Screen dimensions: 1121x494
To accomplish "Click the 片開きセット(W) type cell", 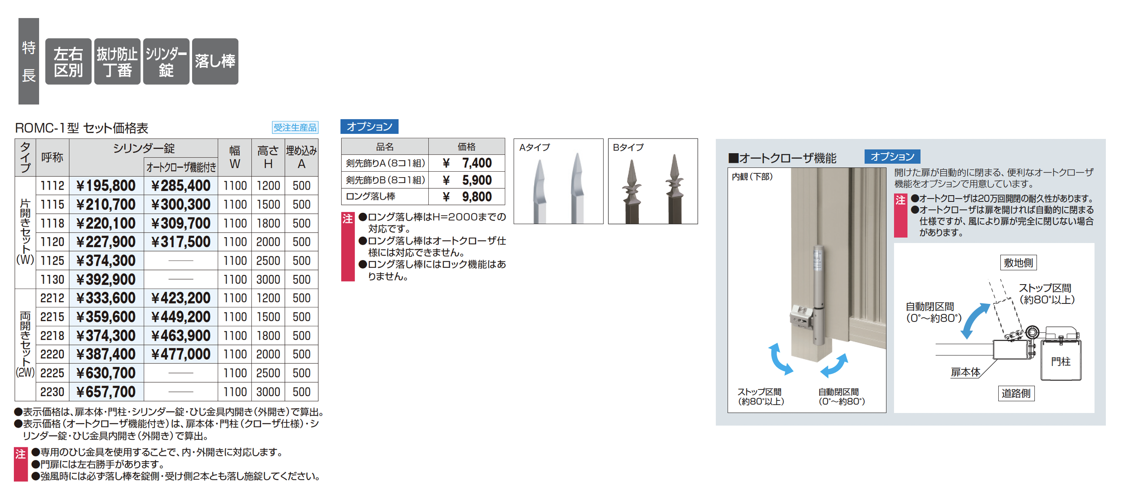I will click(x=25, y=233).
